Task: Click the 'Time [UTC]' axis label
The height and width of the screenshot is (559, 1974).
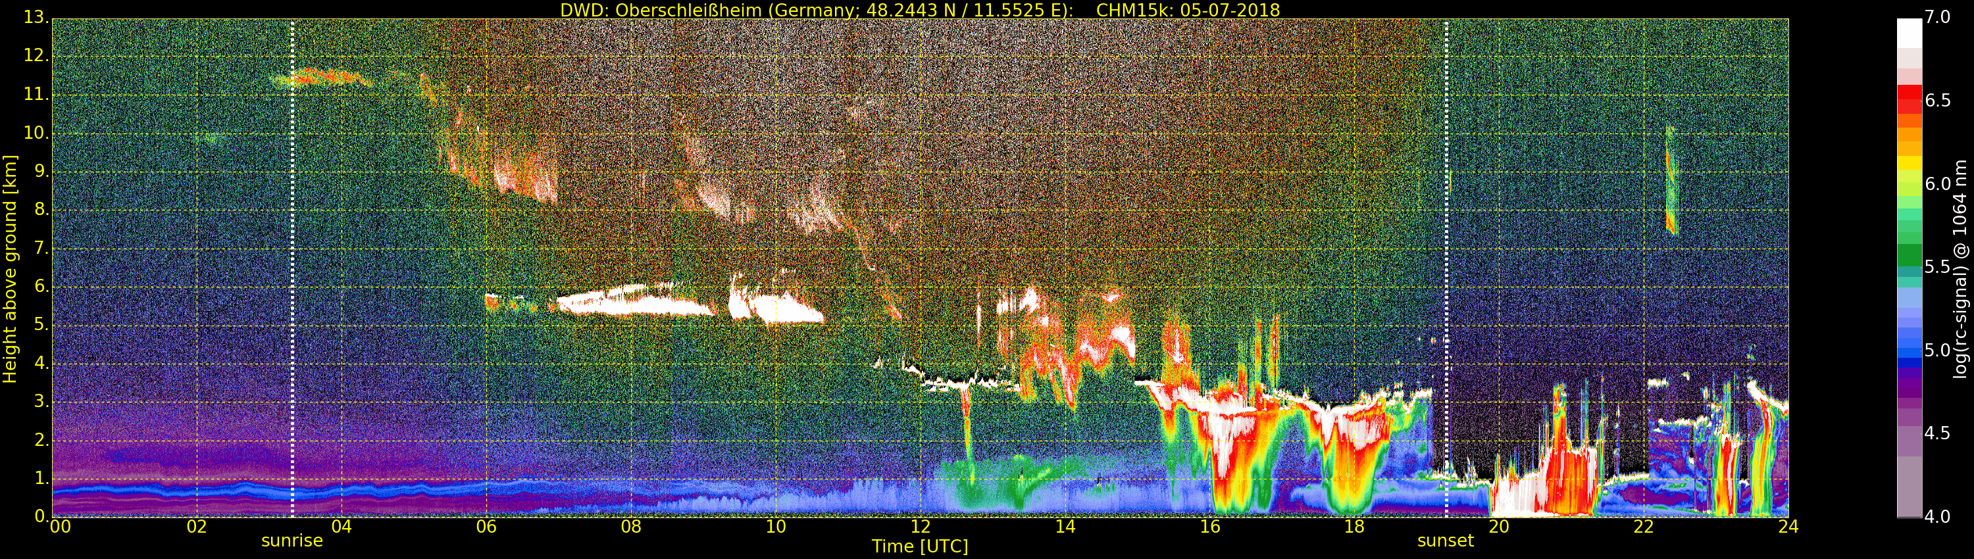Action: click(x=920, y=547)
